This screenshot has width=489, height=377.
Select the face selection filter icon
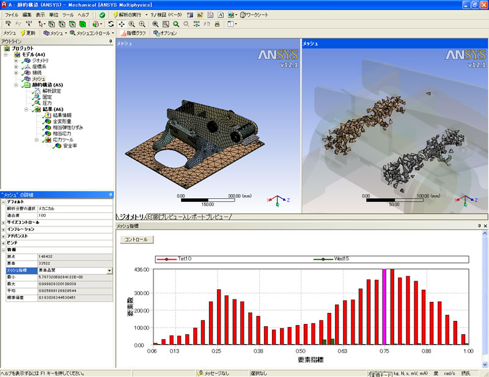72,24
